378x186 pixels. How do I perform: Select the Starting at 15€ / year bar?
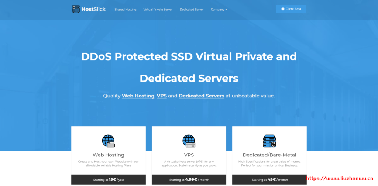coord(108,180)
